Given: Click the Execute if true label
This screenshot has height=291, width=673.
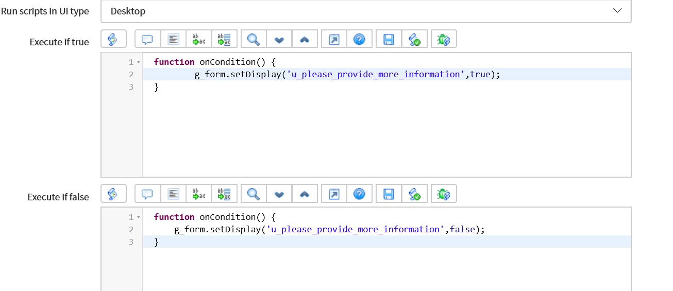Looking at the screenshot, I should tap(59, 42).
